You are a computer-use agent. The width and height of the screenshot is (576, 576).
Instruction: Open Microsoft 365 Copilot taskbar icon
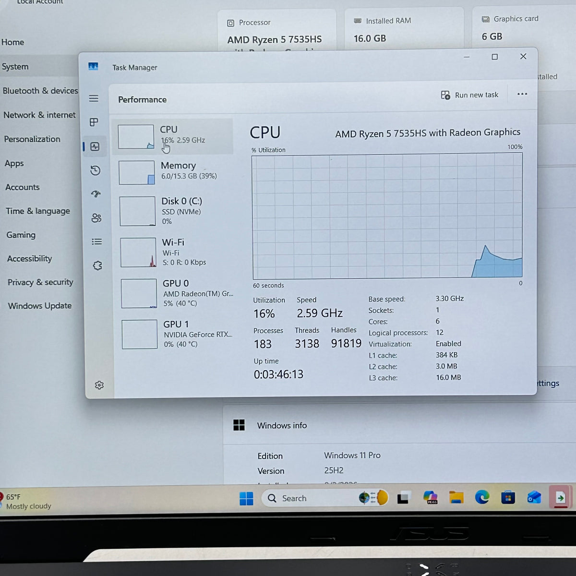431,497
